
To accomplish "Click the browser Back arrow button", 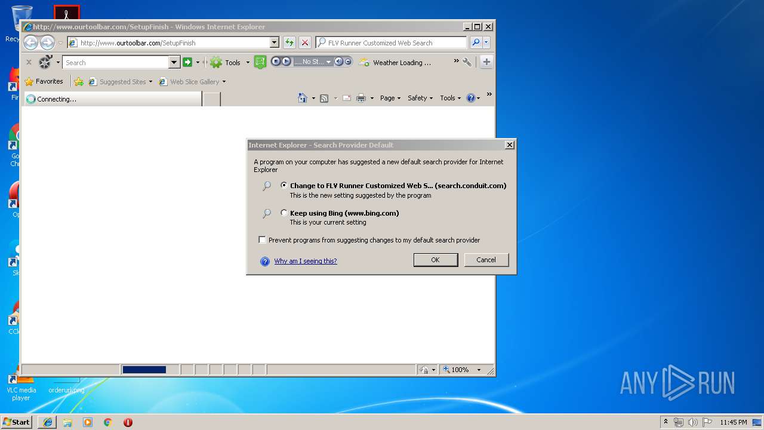I will point(31,42).
